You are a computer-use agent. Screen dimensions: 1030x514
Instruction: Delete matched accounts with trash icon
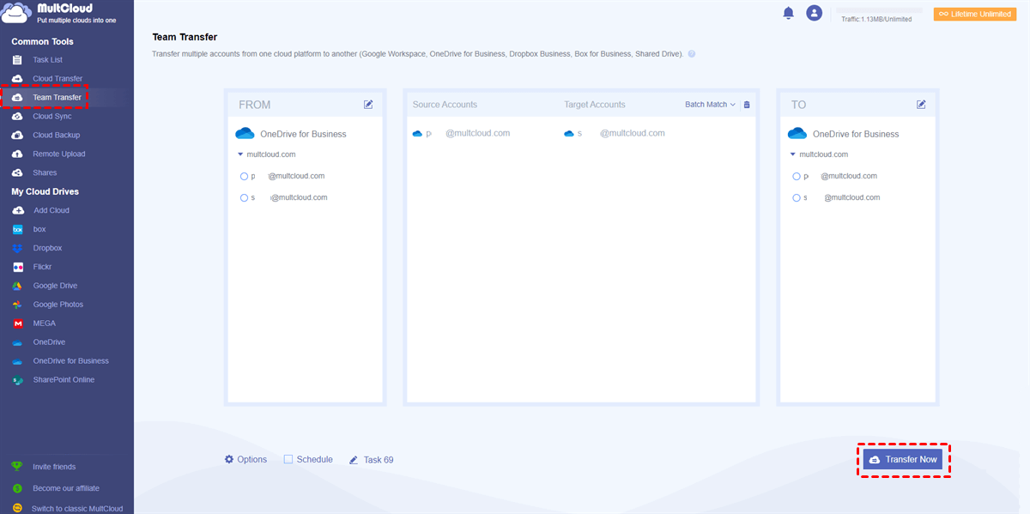click(747, 105)
